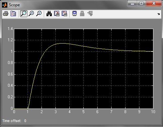Open the scope Parameters dialog icon
The image size is (163, 127).
(x=13, y=14)
